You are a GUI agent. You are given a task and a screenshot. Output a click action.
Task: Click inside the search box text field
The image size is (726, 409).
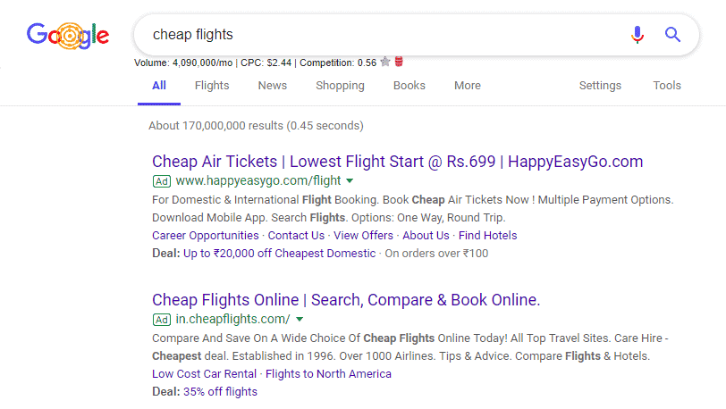(376, 35)
